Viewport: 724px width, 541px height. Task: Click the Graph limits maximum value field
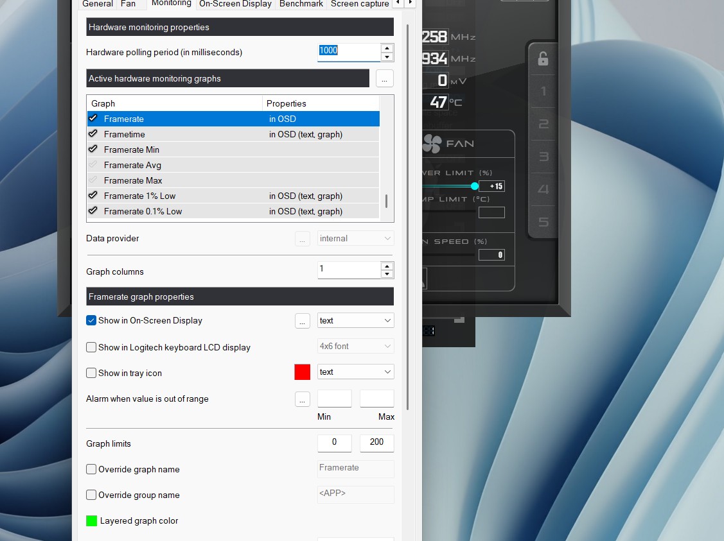coord(376,442)
